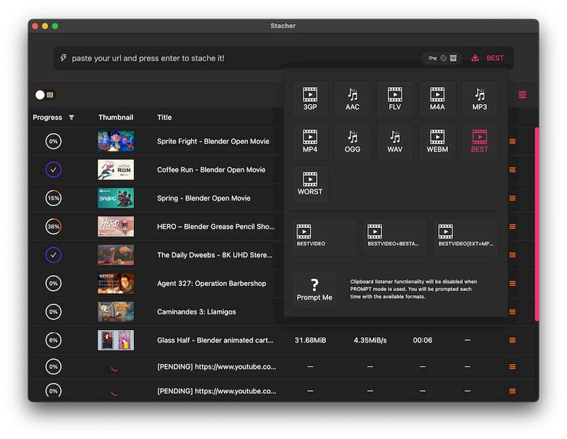This screenshot has height=439, width=567.
Task: Click the table layout toggle icon
Action: click(49, 94)
